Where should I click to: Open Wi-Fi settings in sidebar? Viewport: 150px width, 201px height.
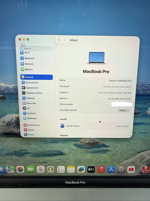click(x=25, y=53)
